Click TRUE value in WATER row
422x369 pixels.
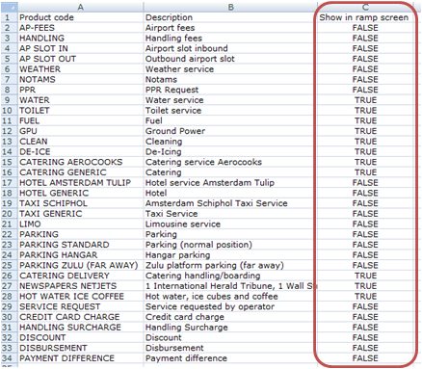(365, 100)
